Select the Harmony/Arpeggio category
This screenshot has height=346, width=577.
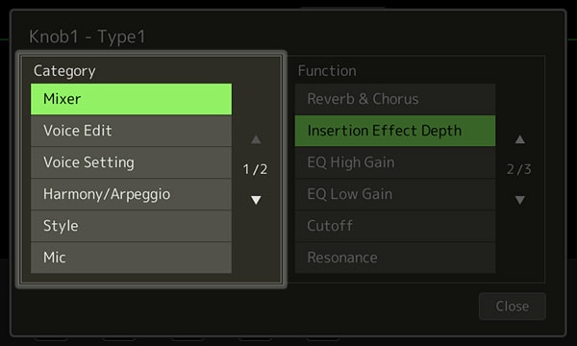[131, 194]
